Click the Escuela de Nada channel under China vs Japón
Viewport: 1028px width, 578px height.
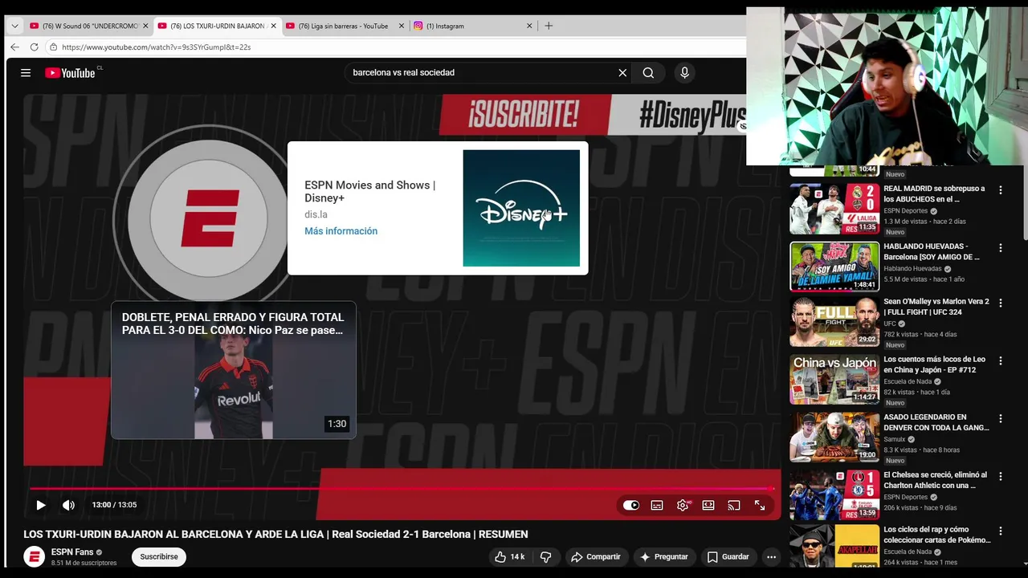click(908, 381)
